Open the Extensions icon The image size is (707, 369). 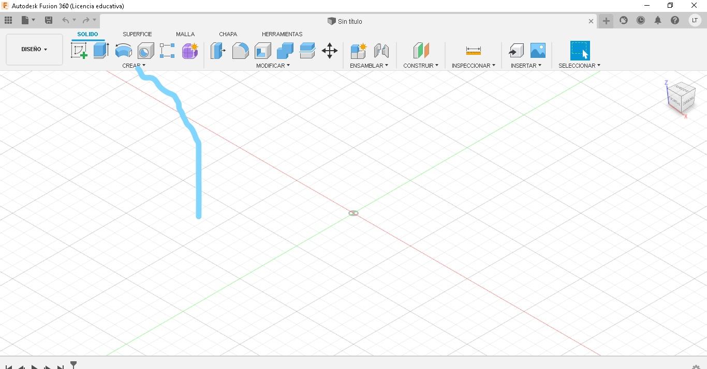pos(624,20)
